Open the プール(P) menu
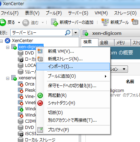The width and height of the screenshot is (140, 142). [x=54, y=13]
